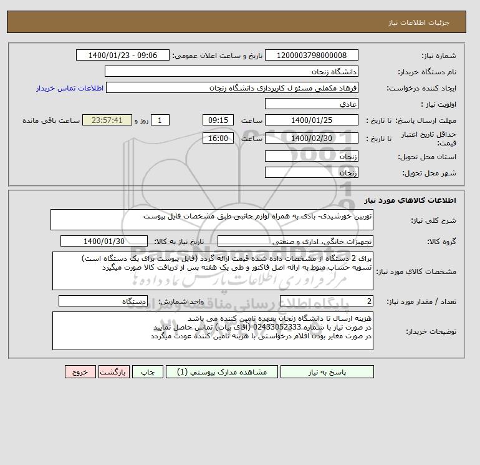Click the text ساعت باقی مانده
Screen dimensions: 480x465
pyautogui.click(x=51, y=120)
